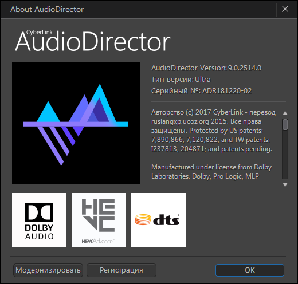Click the Модернизировать button
This screenshot has width=298, height=284.
pos(48,270)
